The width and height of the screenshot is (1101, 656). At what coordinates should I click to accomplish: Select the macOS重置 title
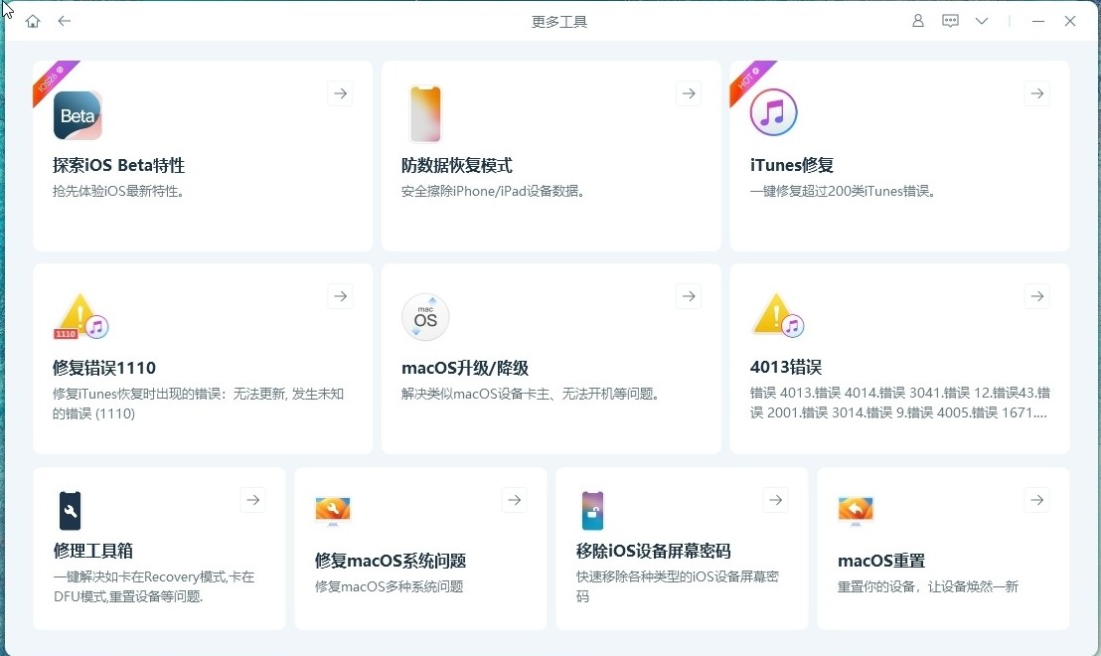(x=881, y=561)
